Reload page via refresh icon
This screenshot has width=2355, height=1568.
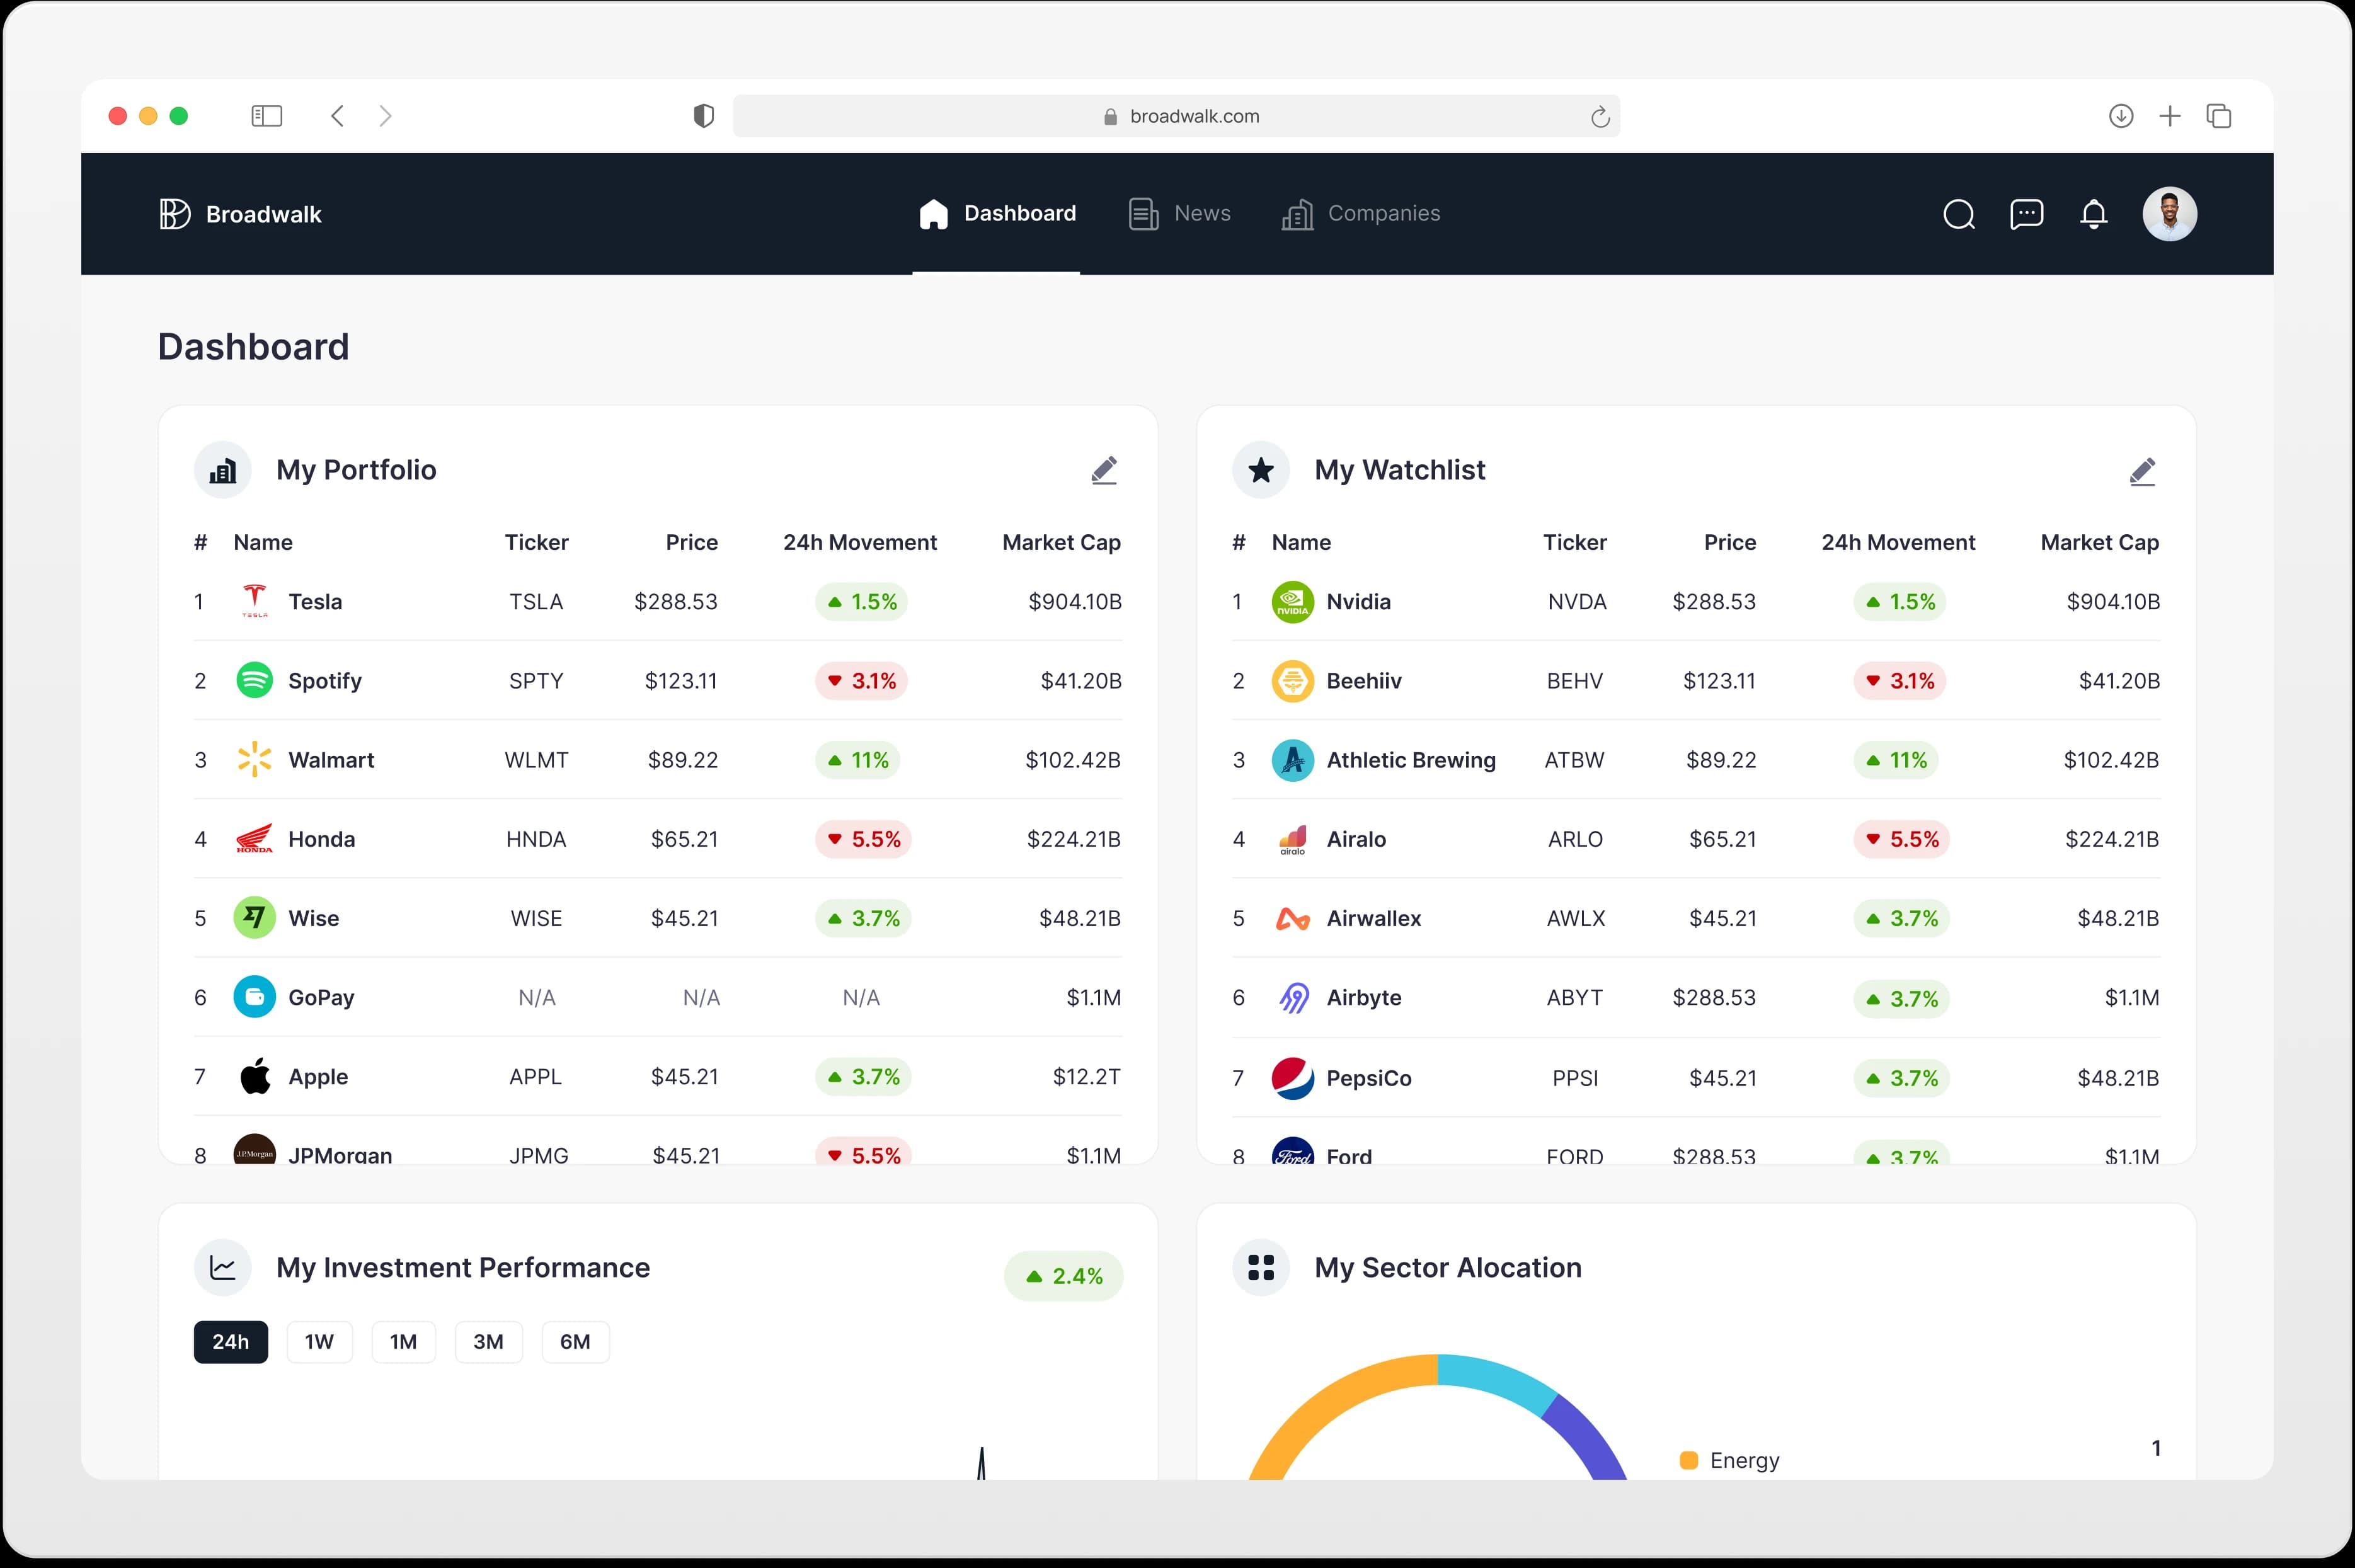click(1600, 117)
